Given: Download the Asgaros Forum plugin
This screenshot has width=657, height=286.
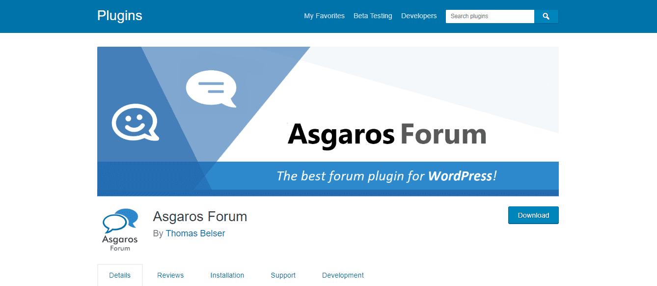Looking at the screenshot, I should [533, 215].
